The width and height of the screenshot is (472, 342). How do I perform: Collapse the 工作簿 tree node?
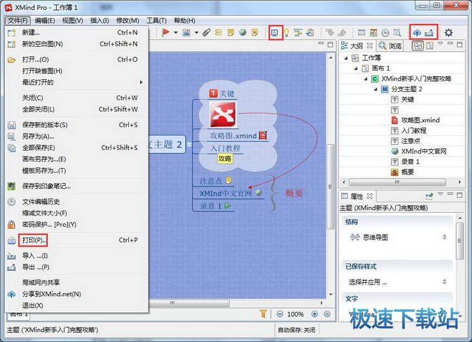pyautogui.click(x=346, y=58)
